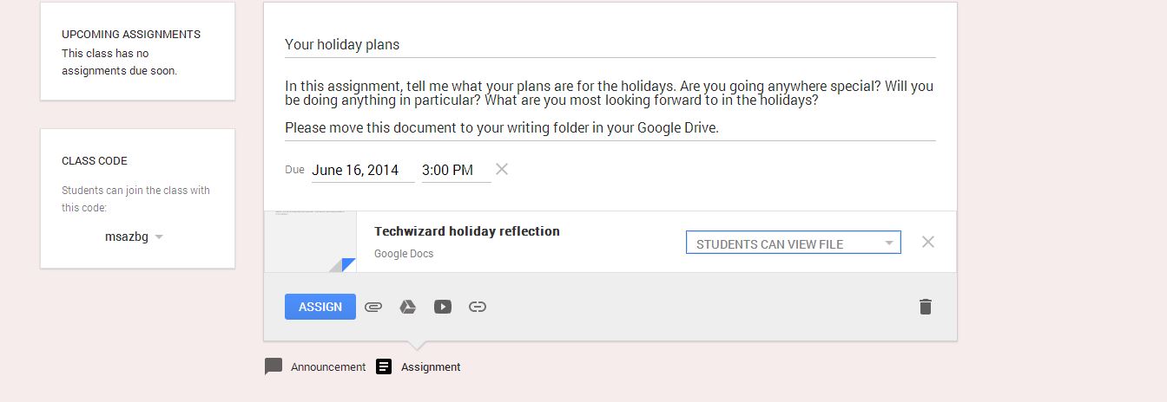Delete the assignment draft with trash icon

pos(926,307)
